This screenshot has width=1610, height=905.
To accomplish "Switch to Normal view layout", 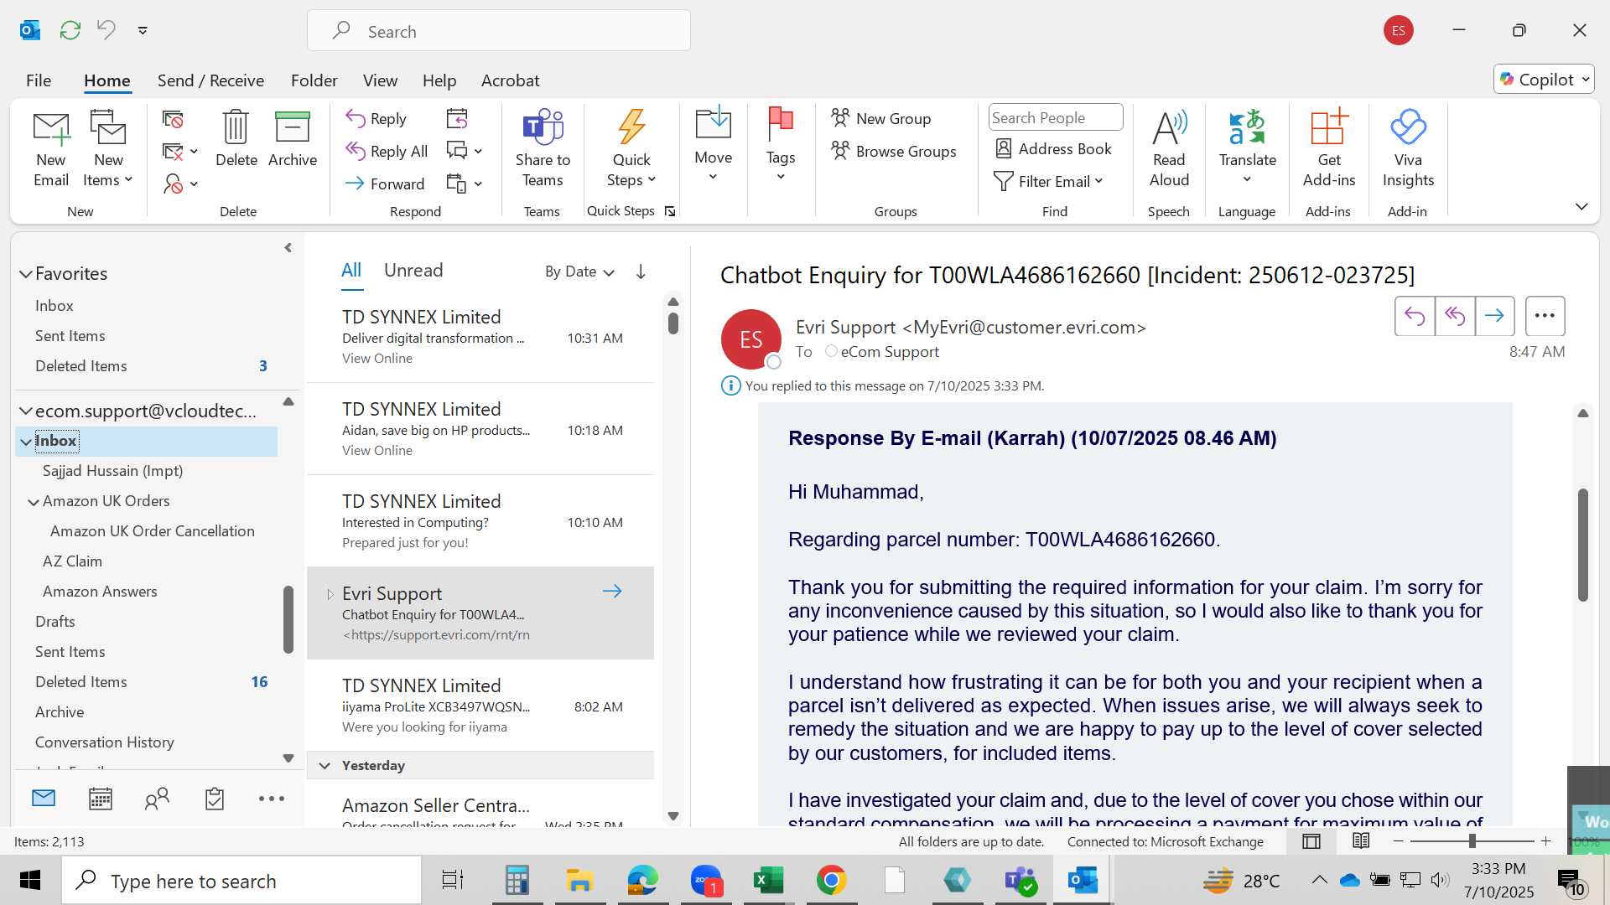I will point(1311,841).
